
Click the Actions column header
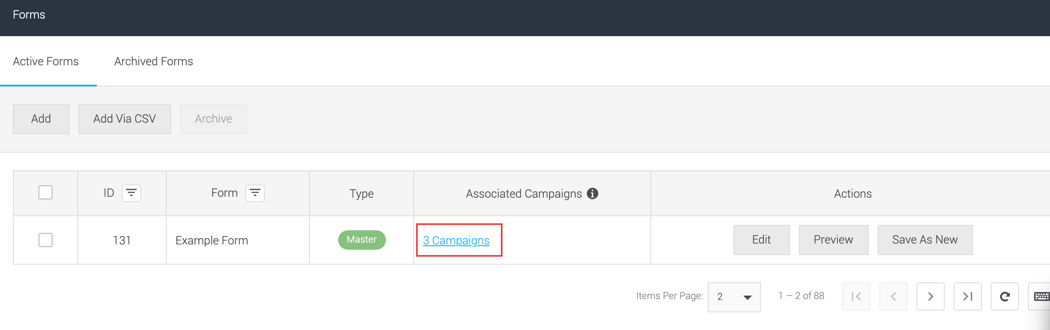tap(853, 194)
